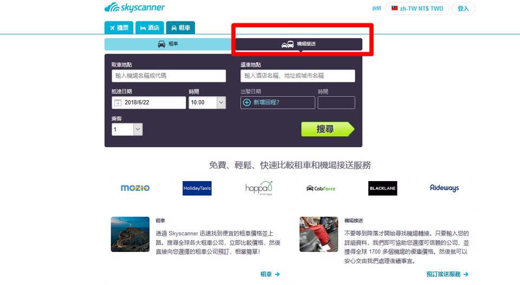Open the 機票 flights tab
This screenshot has height=285, width=520.
point(119,28)
